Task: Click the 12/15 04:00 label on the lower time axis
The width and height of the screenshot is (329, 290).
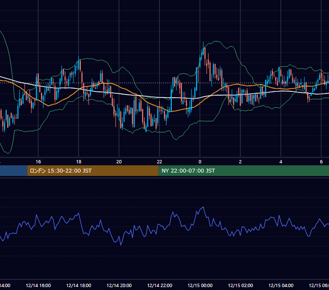Action: click(x=281, y=285)
